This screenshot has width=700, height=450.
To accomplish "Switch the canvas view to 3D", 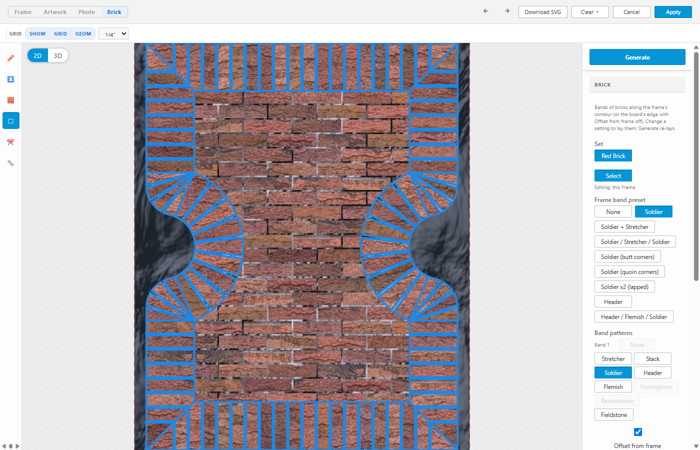I will (58, 55).
